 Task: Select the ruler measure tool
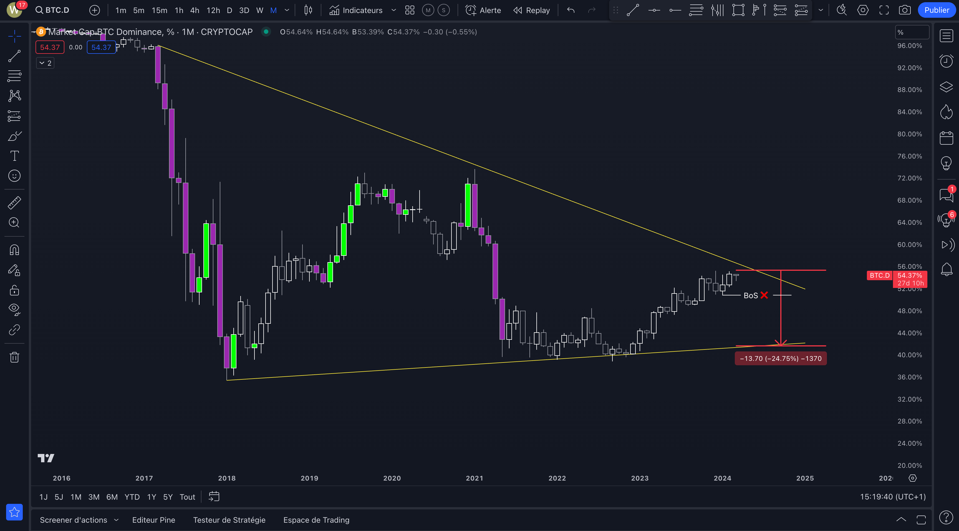tap(14, 203)
